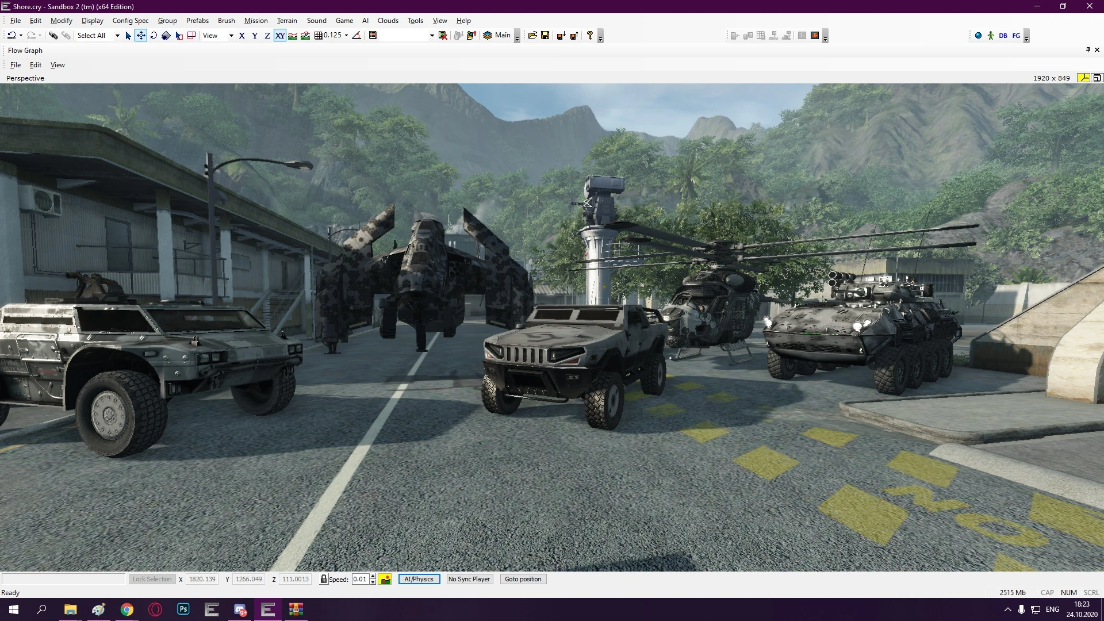Increase camera Speed with the stepper arrow
The width and height of the screenshot is (1104, 621).
pyautogui.click(x=373, y=577)
